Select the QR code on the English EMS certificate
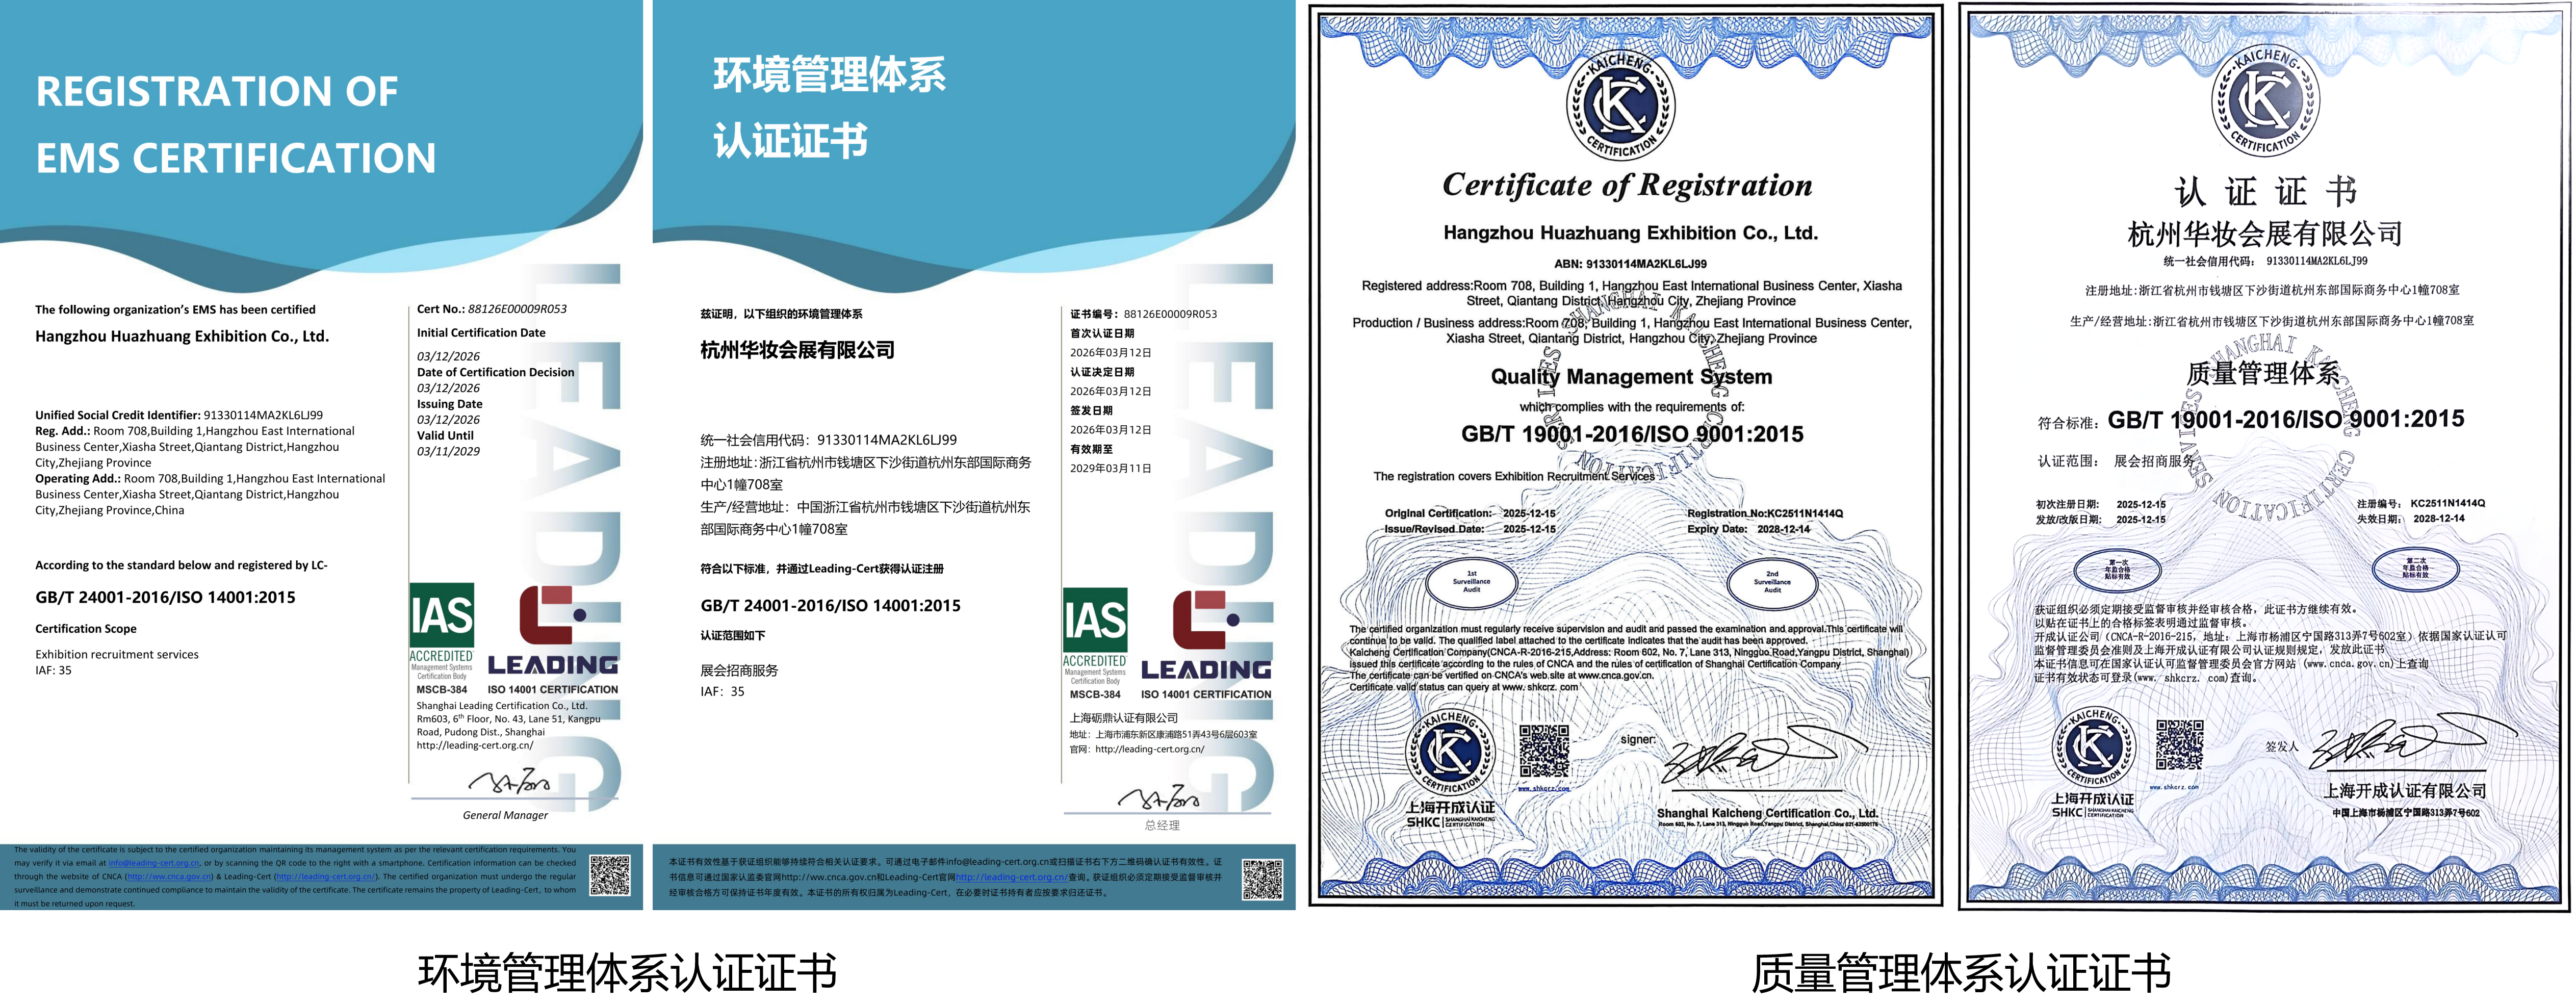The height and width of the screenshot is (1006, 2576). 610,875
